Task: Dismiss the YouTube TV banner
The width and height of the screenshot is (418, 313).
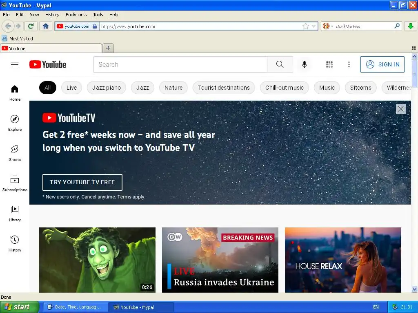Action: (401, 109)
